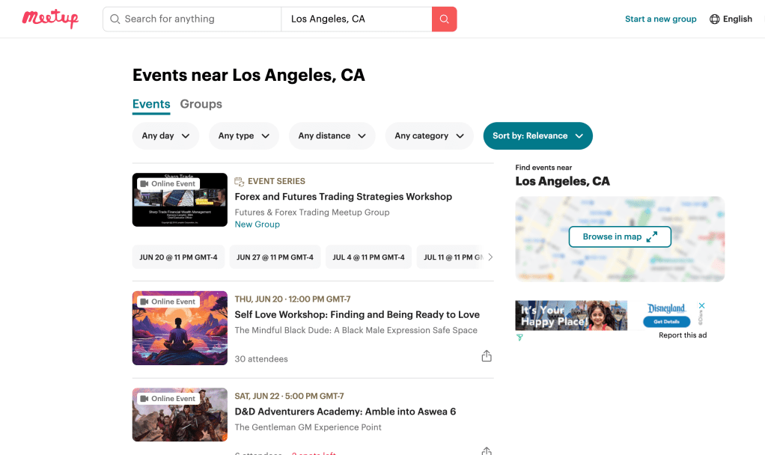This screenshot has height=455, width=765.
Task: Click the ad choices icon below ad
Action: pyautogui.click(x=519, y=338)
